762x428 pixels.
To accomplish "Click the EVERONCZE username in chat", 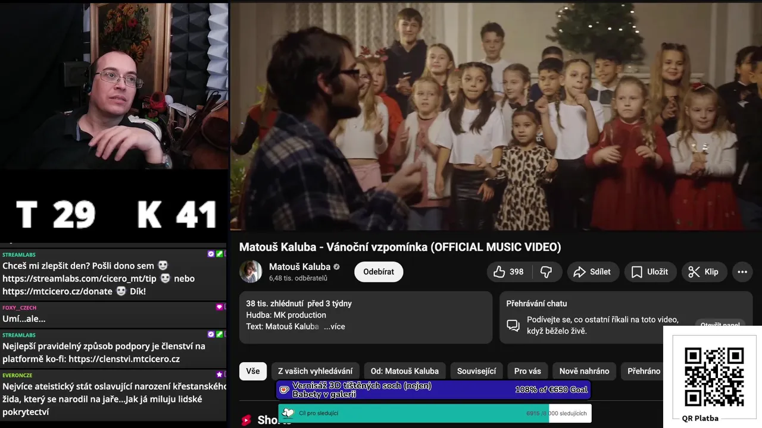I will coord(17,375).
